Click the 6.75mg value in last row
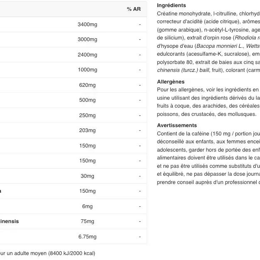Image resolution: width=260 pixels, height=260 pixels. pos(87,237)
